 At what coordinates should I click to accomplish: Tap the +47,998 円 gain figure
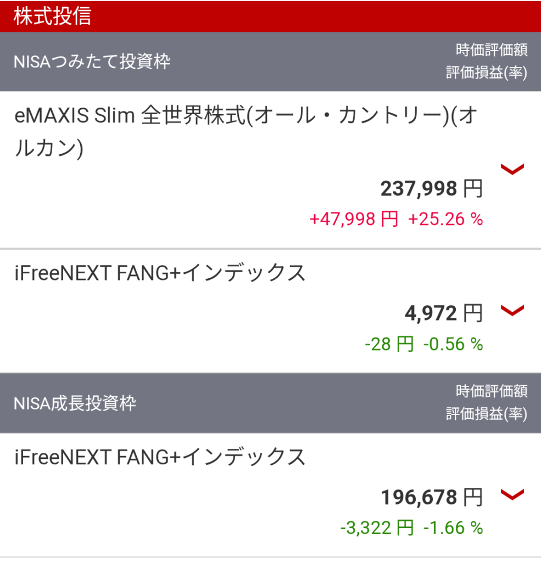pyautogui.click(x=354, y=220)
